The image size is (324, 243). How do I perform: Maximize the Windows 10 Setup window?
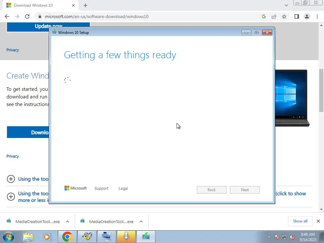257,33
